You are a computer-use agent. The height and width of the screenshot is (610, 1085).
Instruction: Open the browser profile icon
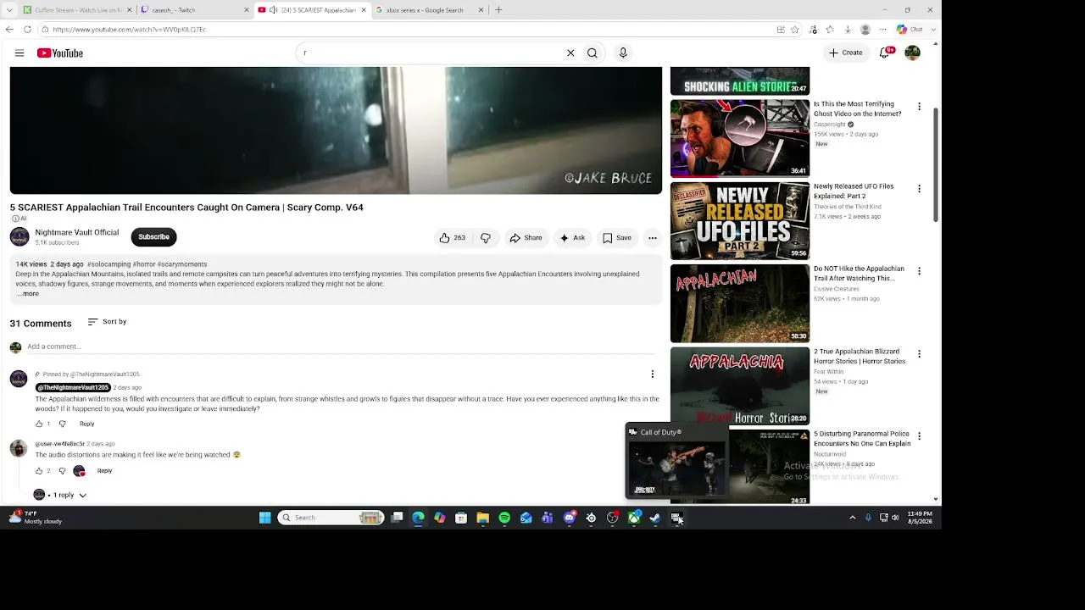865,30
